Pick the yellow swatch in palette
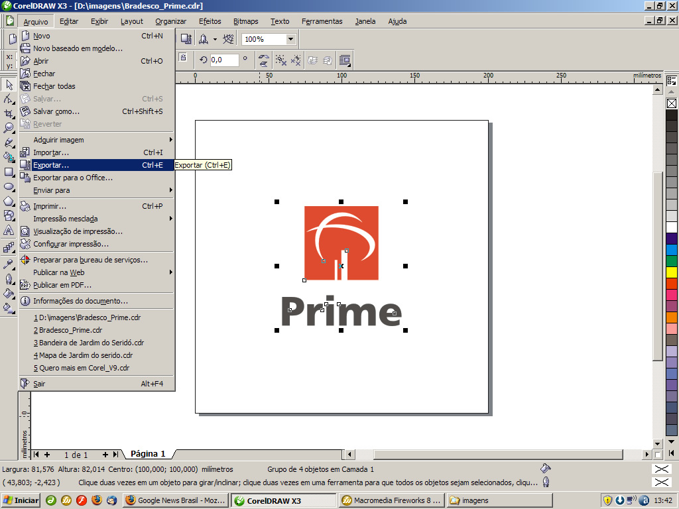The image size is (679, 509). 672,272
